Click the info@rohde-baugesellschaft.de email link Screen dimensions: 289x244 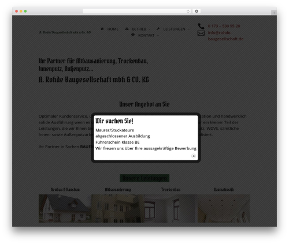point(225,36)
